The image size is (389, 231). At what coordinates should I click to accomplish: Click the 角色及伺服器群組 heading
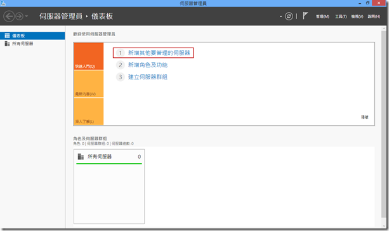[90, 138]
